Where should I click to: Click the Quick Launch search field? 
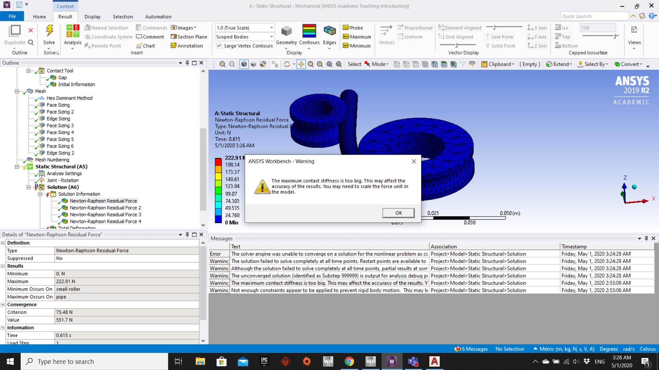[594, 16]
